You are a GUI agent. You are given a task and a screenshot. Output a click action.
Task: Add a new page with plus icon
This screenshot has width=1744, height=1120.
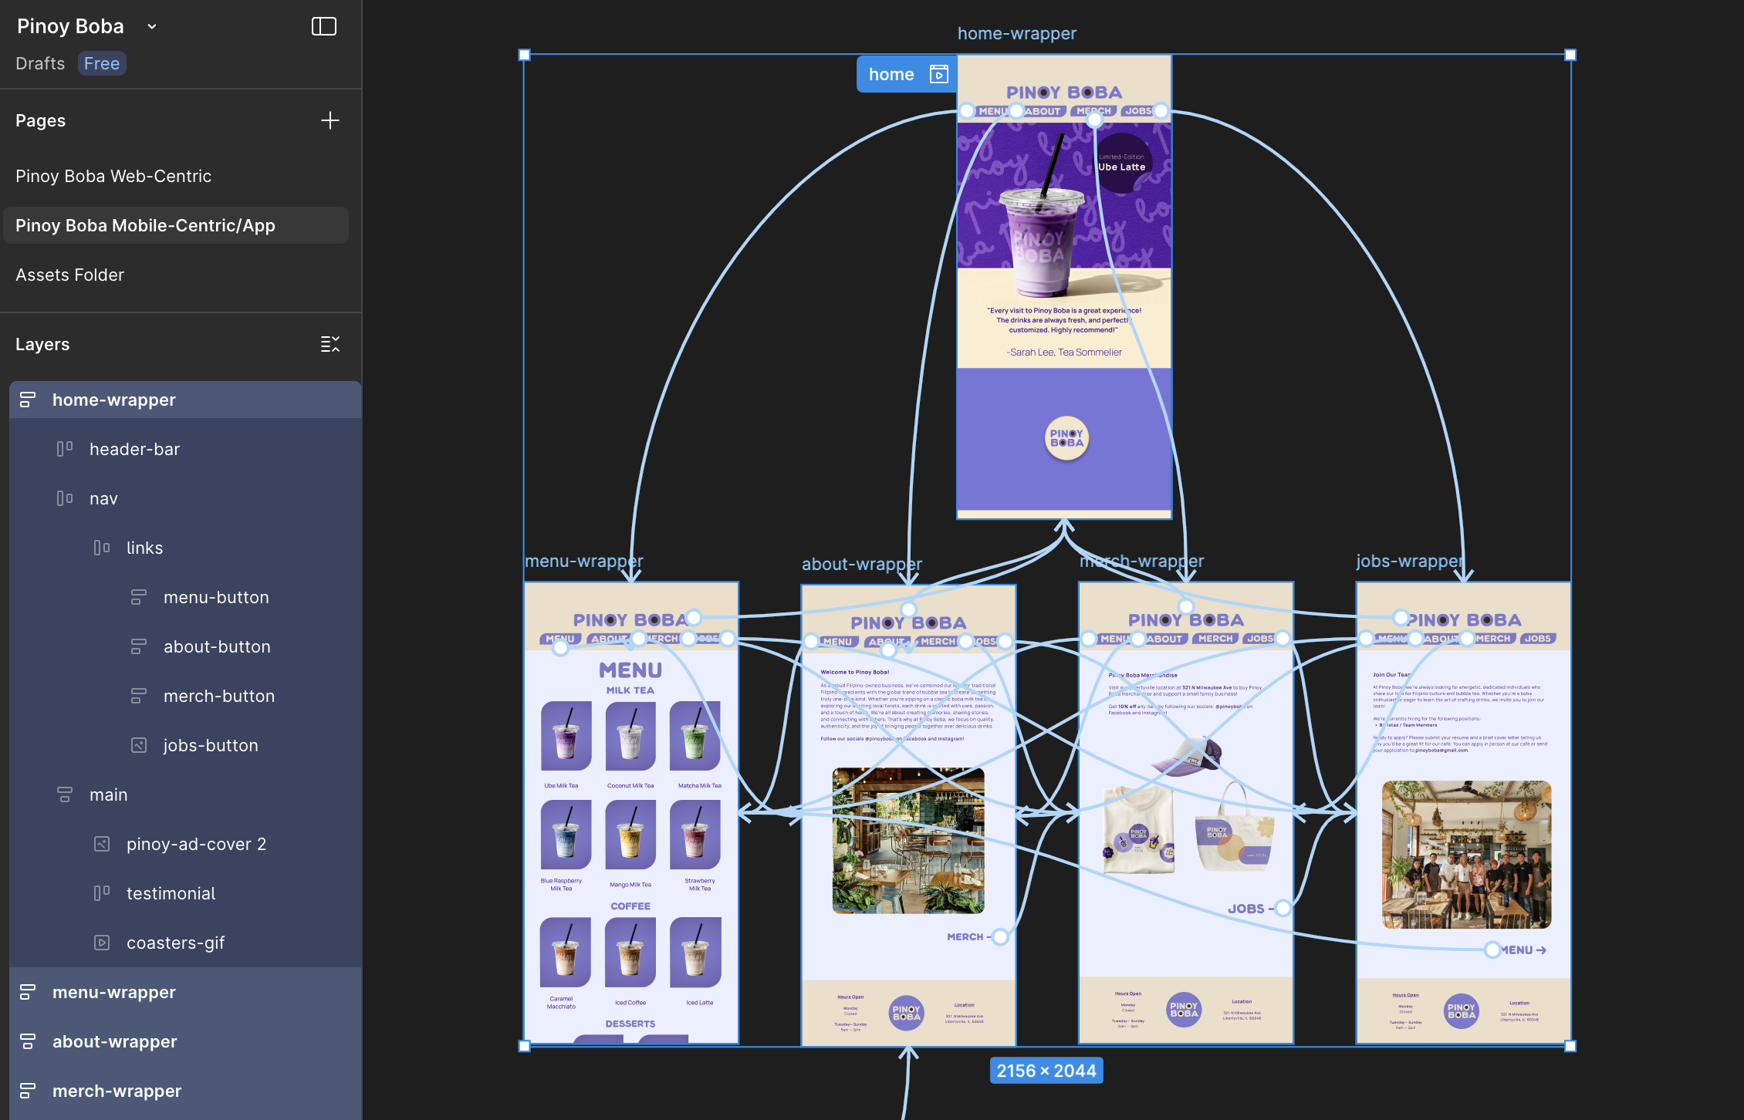click(330, 120)
